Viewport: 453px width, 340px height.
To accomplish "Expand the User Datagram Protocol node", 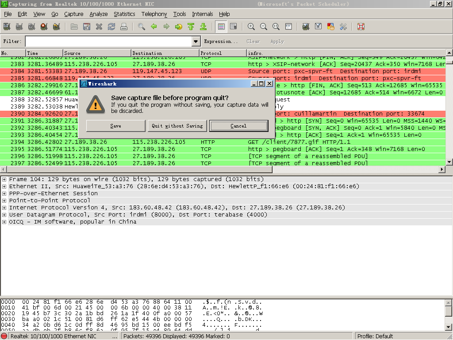I will coord(4,215).
